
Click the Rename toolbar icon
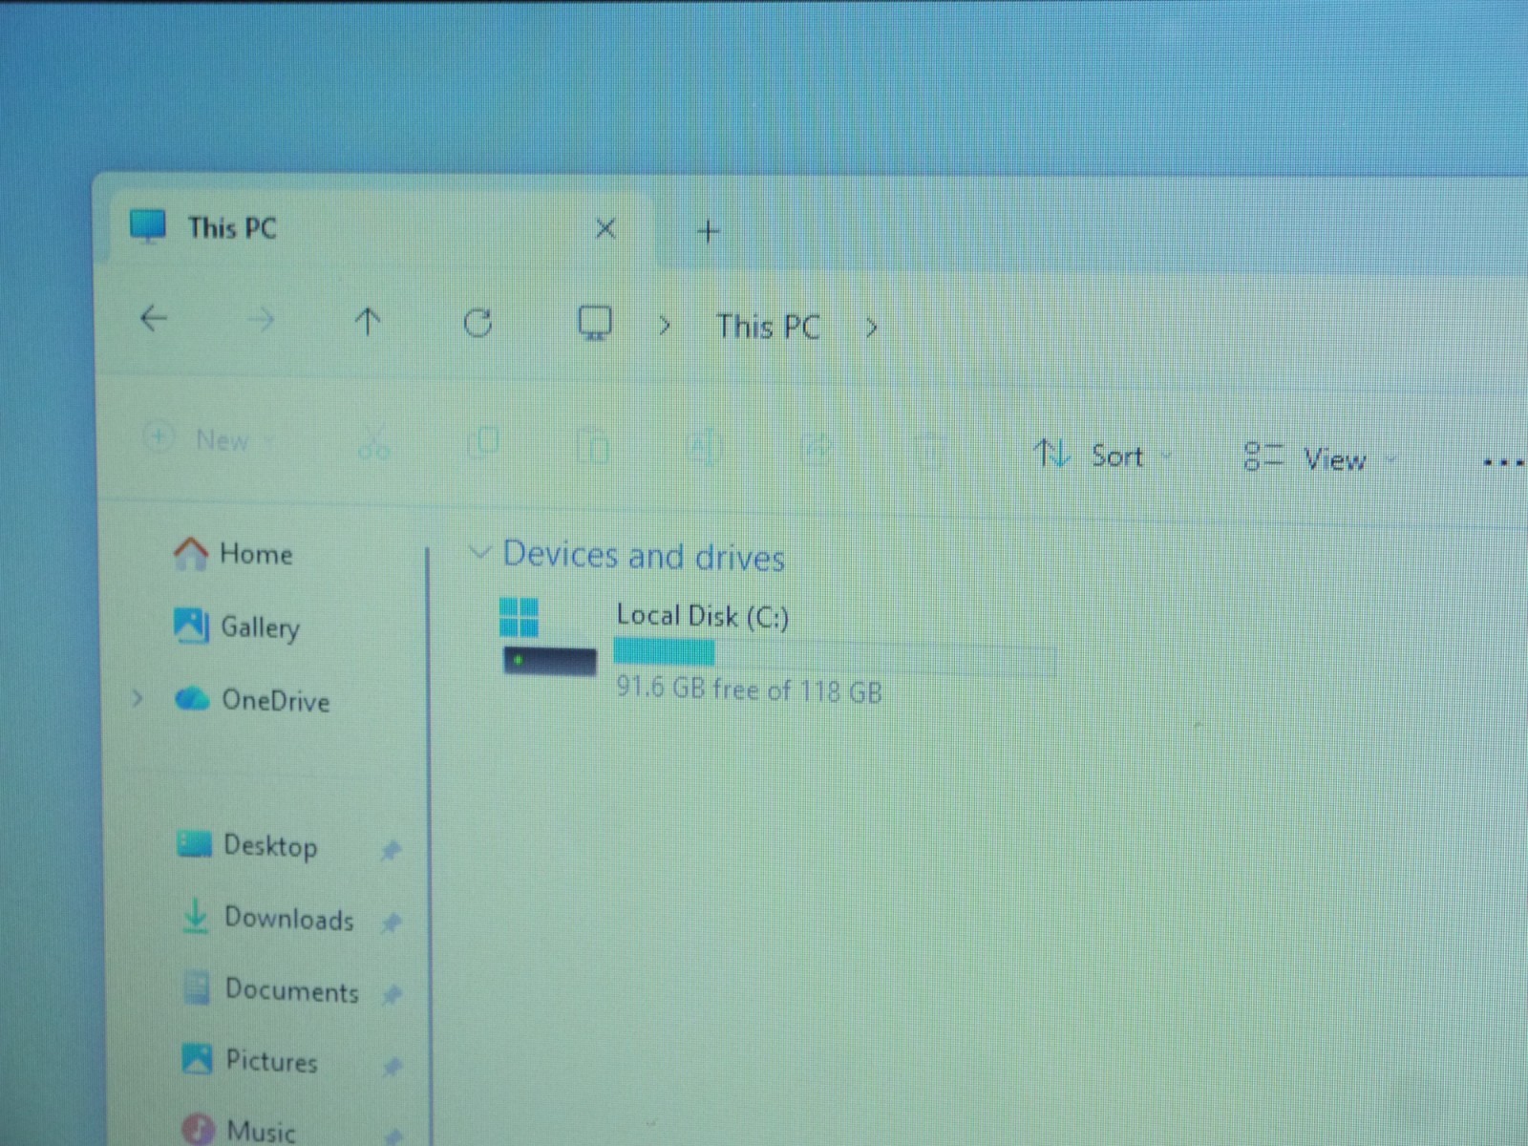704,447
